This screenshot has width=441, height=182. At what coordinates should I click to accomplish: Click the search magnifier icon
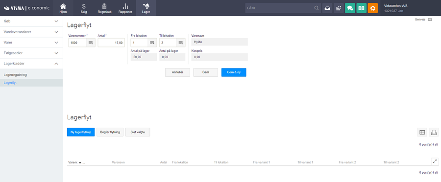coord(317,8)
